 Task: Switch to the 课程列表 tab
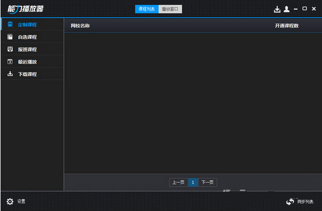pos(147,9)
